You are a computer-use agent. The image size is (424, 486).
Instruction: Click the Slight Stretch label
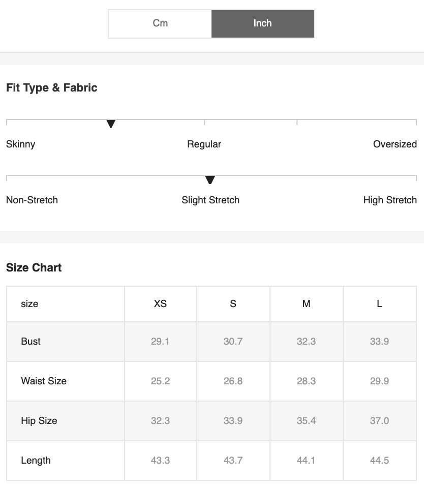(210, 200)
